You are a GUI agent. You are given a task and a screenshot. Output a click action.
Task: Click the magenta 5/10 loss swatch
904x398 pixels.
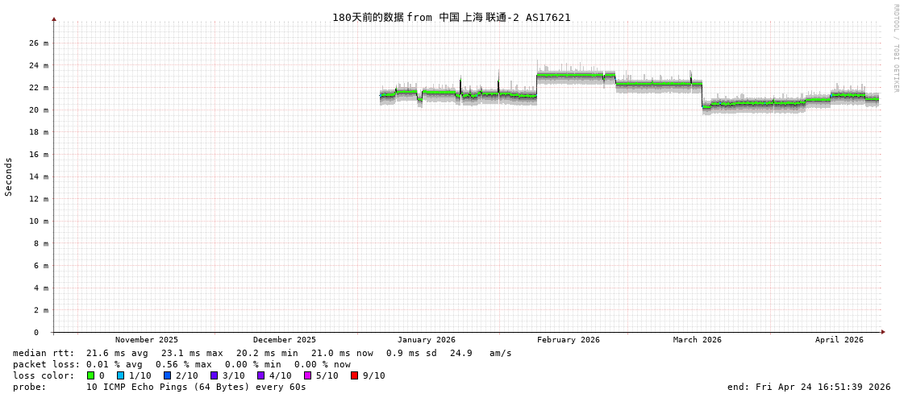pos(308,375)
